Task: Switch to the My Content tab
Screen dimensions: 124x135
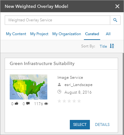Action: point(16,34)
